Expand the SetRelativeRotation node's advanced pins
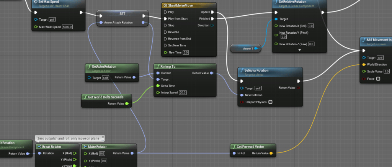392x167 pixels. click(300, 50)
